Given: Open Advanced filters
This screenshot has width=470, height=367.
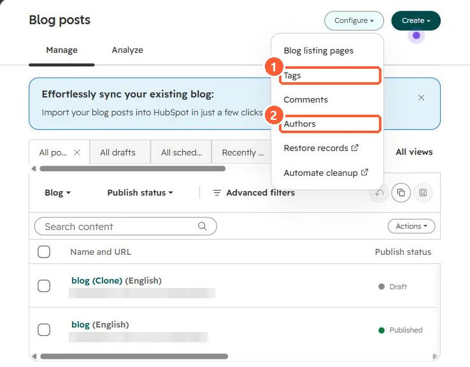Looking at the screenshot, I should click(253, 193).
